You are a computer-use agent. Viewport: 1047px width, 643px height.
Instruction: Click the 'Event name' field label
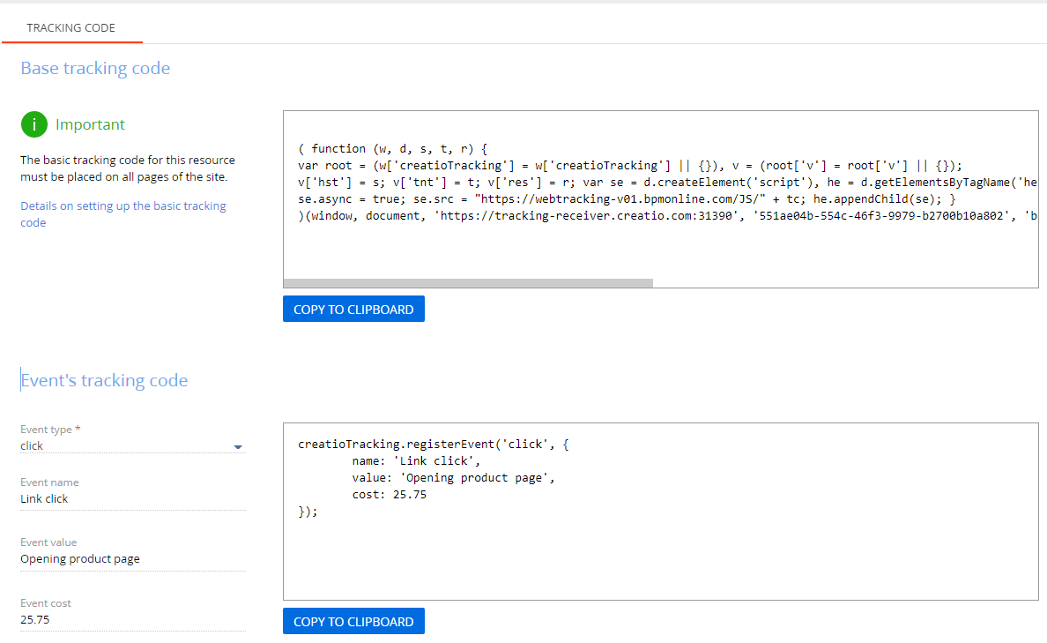coord(49,482)
